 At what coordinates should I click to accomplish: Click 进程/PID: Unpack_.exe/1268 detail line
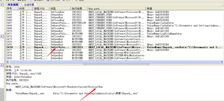click(24, 74)
